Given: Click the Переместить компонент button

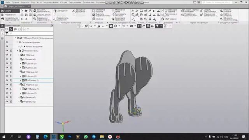Looking at the screenshot, I should 61,19.
